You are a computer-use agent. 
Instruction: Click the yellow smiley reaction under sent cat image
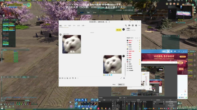click(x=104, y=75)
